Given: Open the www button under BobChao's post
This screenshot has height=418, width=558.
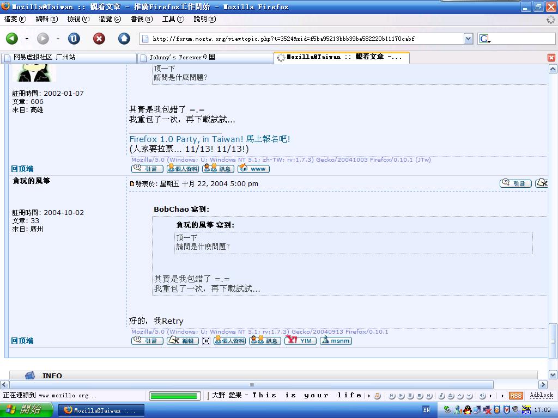Looking at the screenshot, I should pyautogui.click(x=253, y=169).
